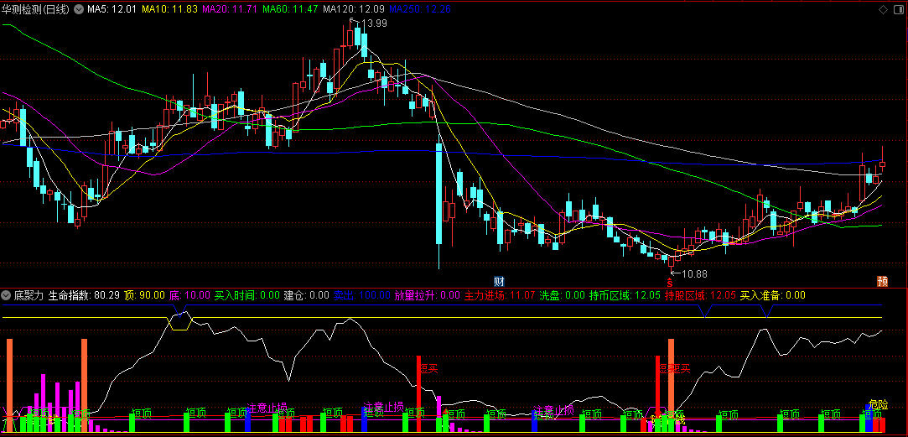This screenshot has height=437, width=908.
Task: Click the blue MA250 legend label
Action: (420, 9)
